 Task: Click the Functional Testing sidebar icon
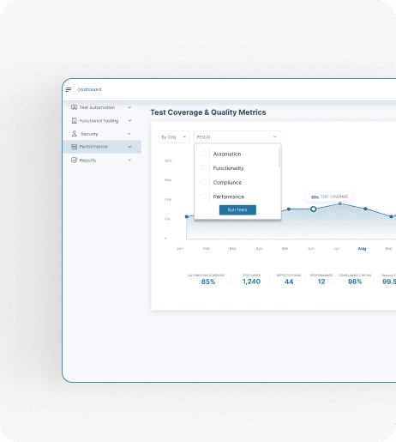tap(74, 121)
